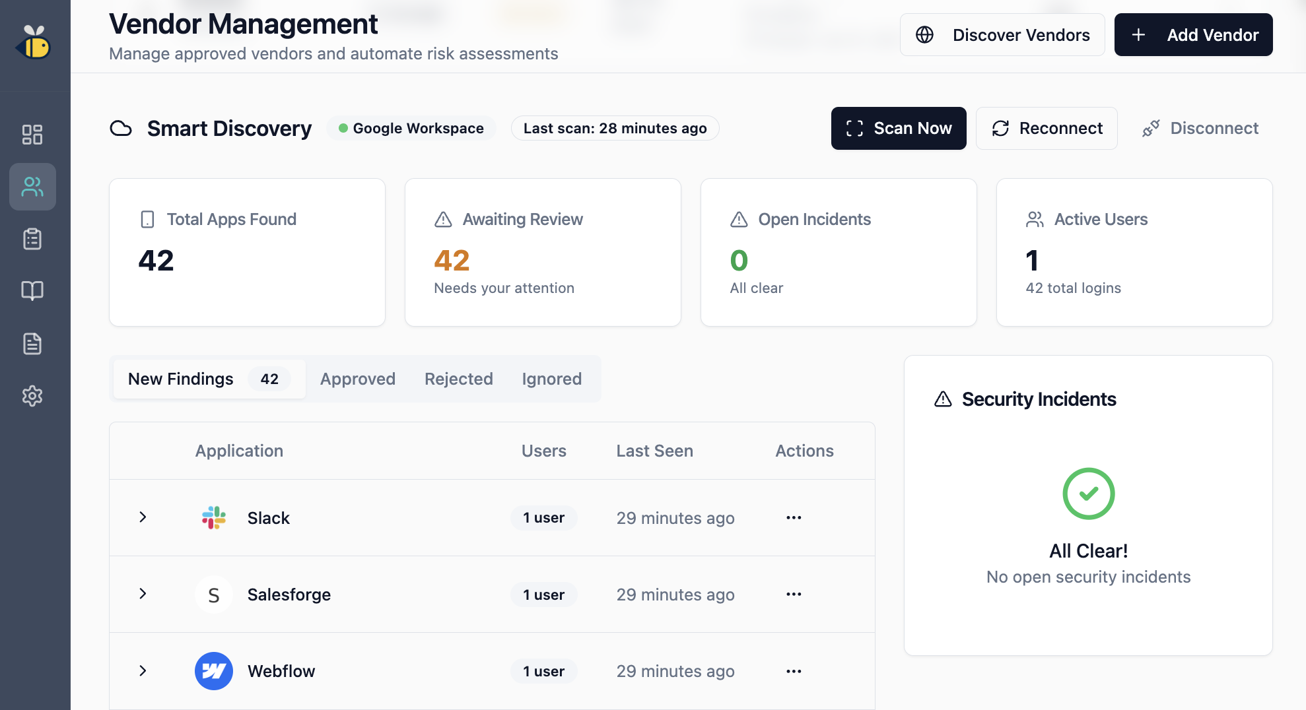
Task: Click users icon on Active Users card
Action: (x=1035, y=219)
